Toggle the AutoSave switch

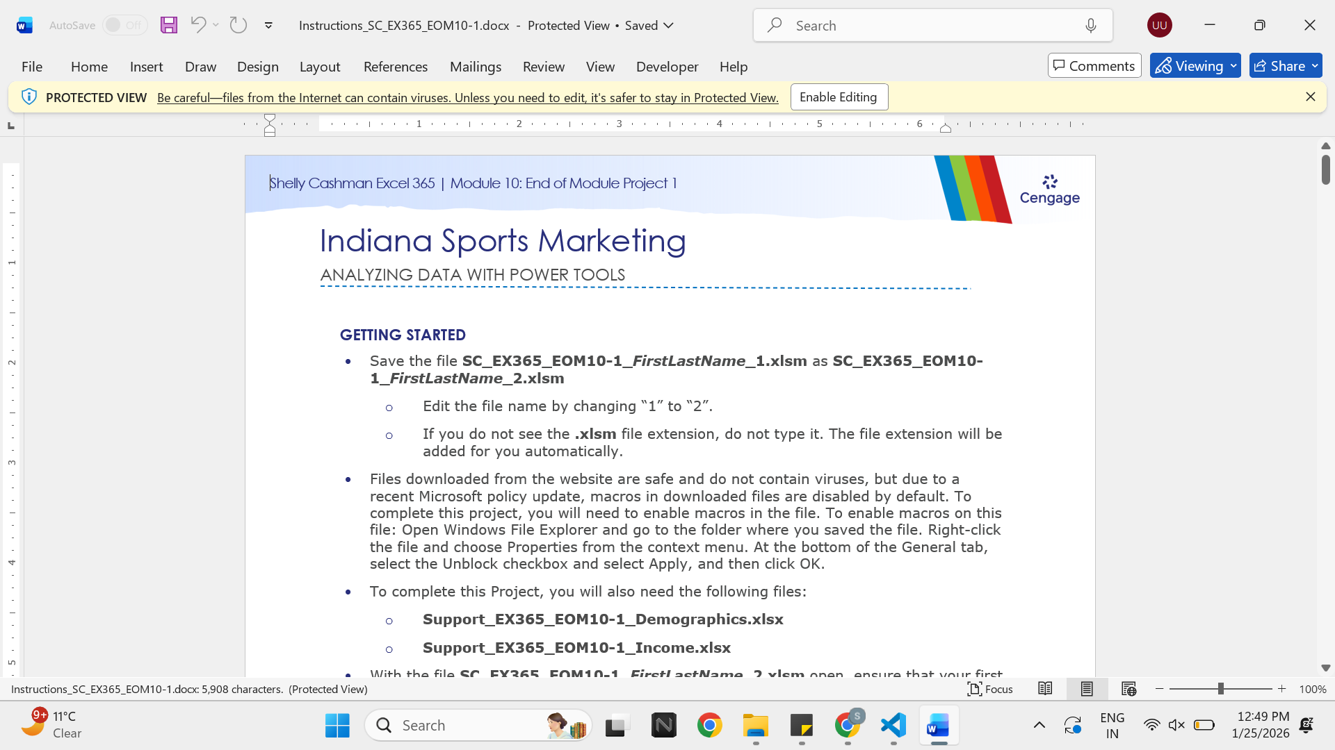tap(125, 25)
